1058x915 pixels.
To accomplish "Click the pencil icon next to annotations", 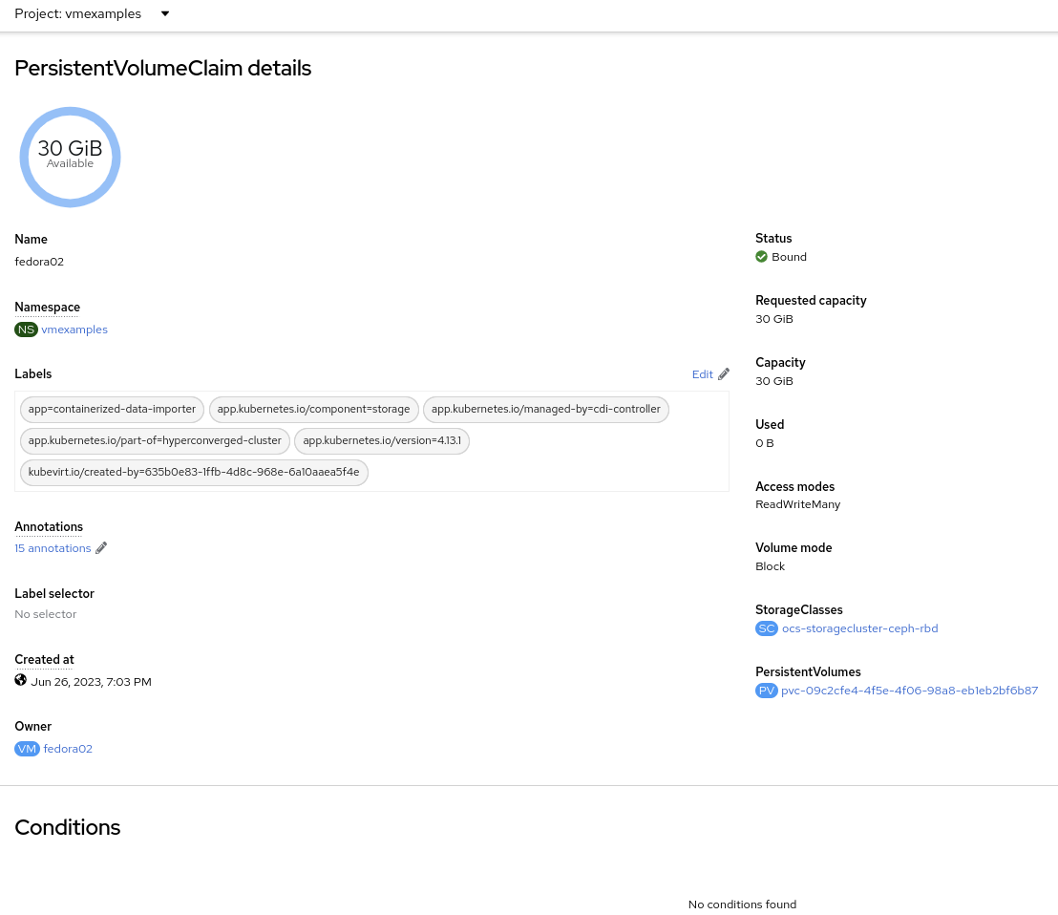I will (101, 548).
